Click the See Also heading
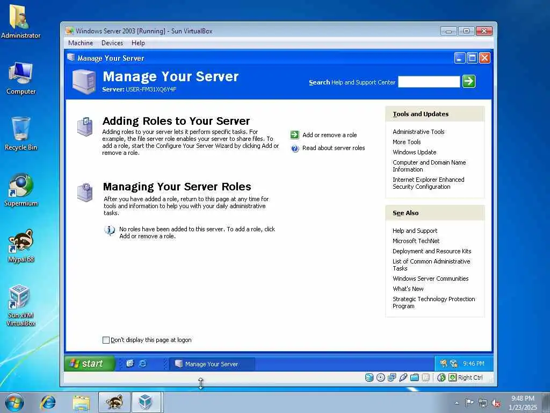This screenshot has width=550, height=413. 406,213
